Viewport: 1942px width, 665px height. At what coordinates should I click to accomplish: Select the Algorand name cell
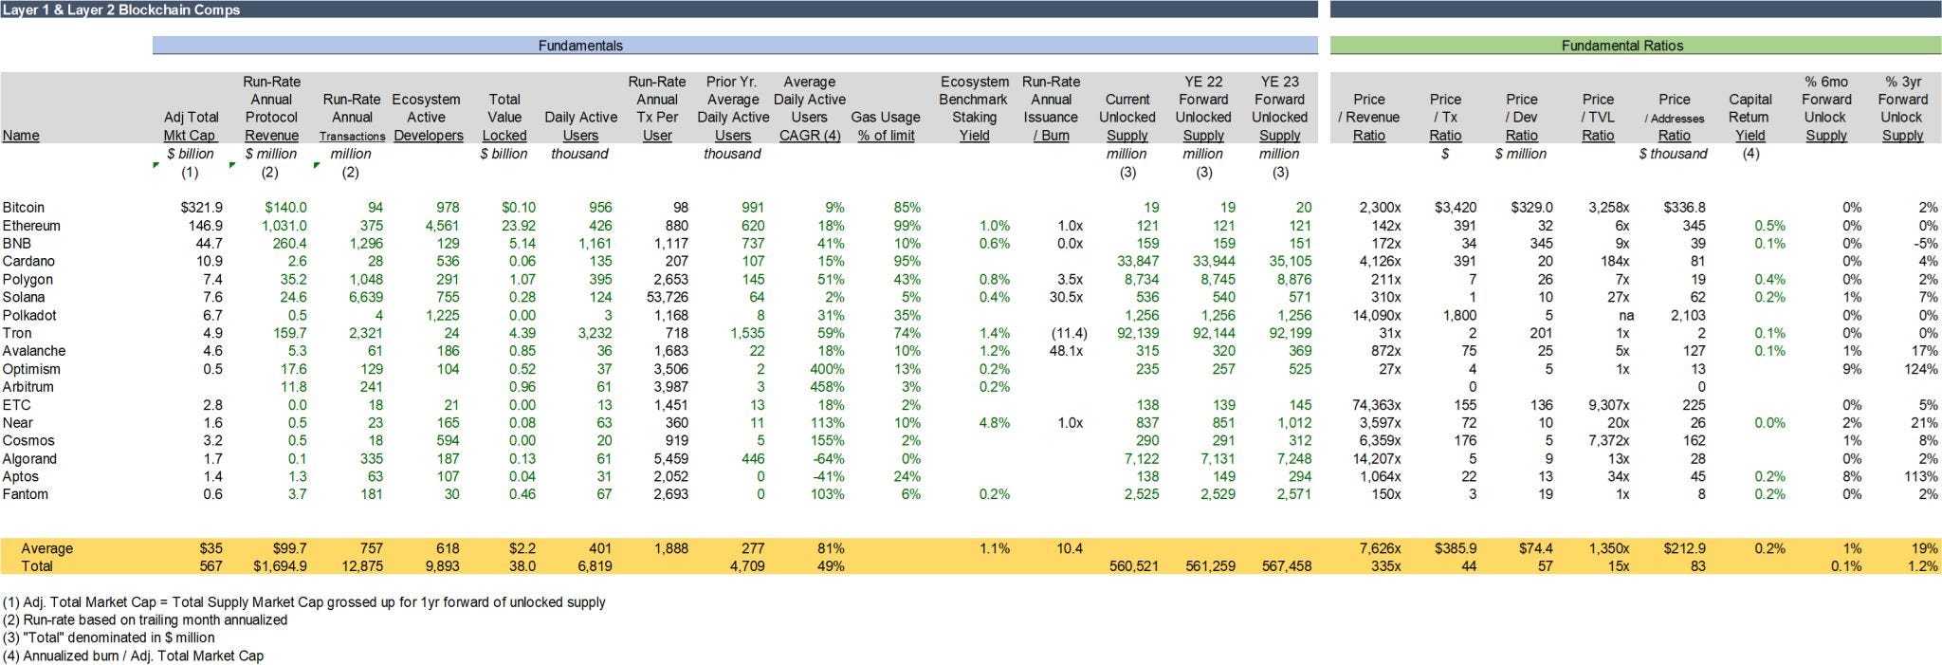click(x=29, y=459)
